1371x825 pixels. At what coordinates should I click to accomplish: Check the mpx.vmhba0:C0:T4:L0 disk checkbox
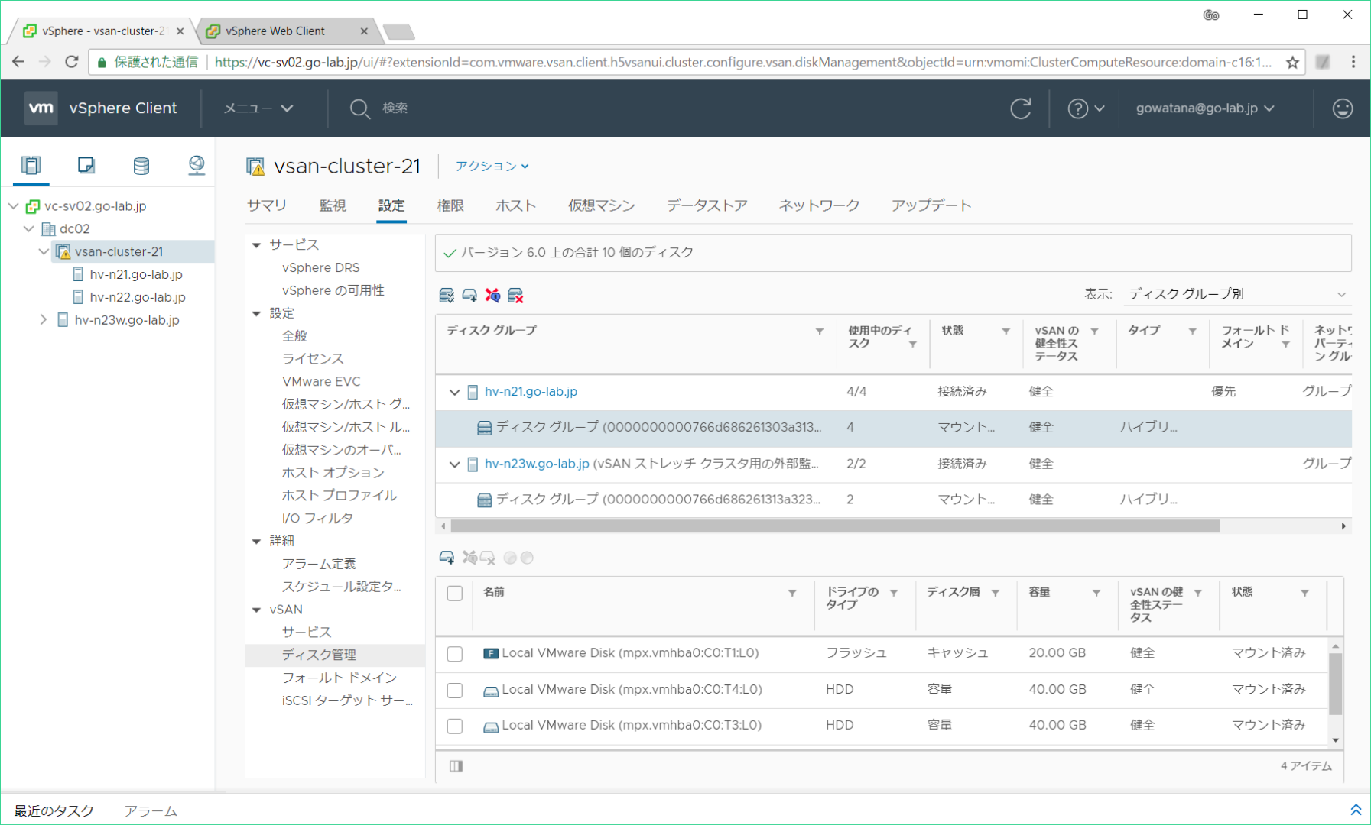tap(455, 690)
